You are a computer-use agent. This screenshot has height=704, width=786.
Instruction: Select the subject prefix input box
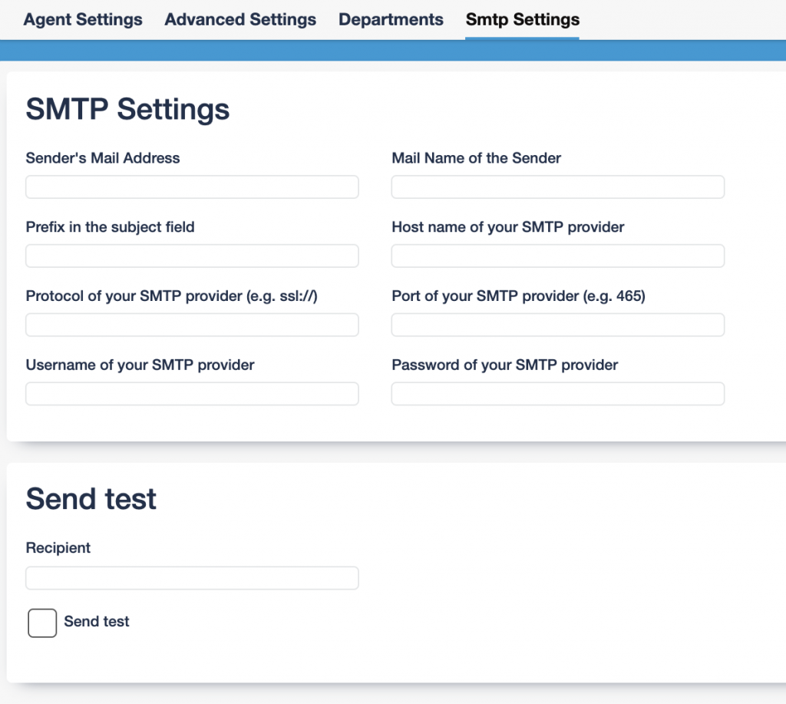point(192,256)
